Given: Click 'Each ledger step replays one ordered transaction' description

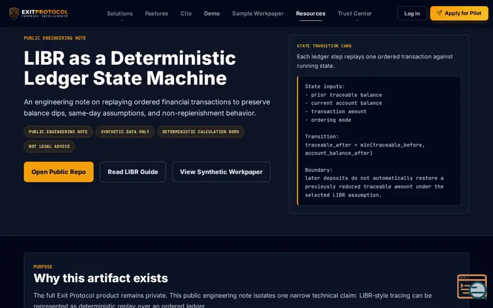Looking at the screenshot, I should [x=375, y=61].
